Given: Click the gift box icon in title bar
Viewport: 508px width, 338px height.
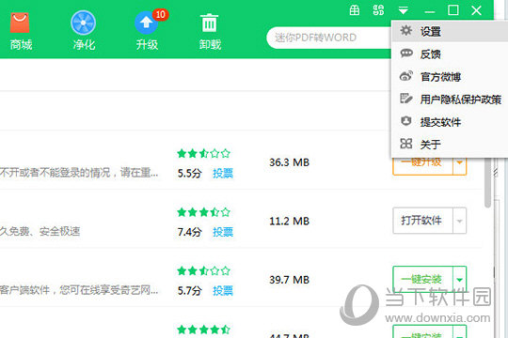Looking at the screenshot, I should (x=355, y=10).
